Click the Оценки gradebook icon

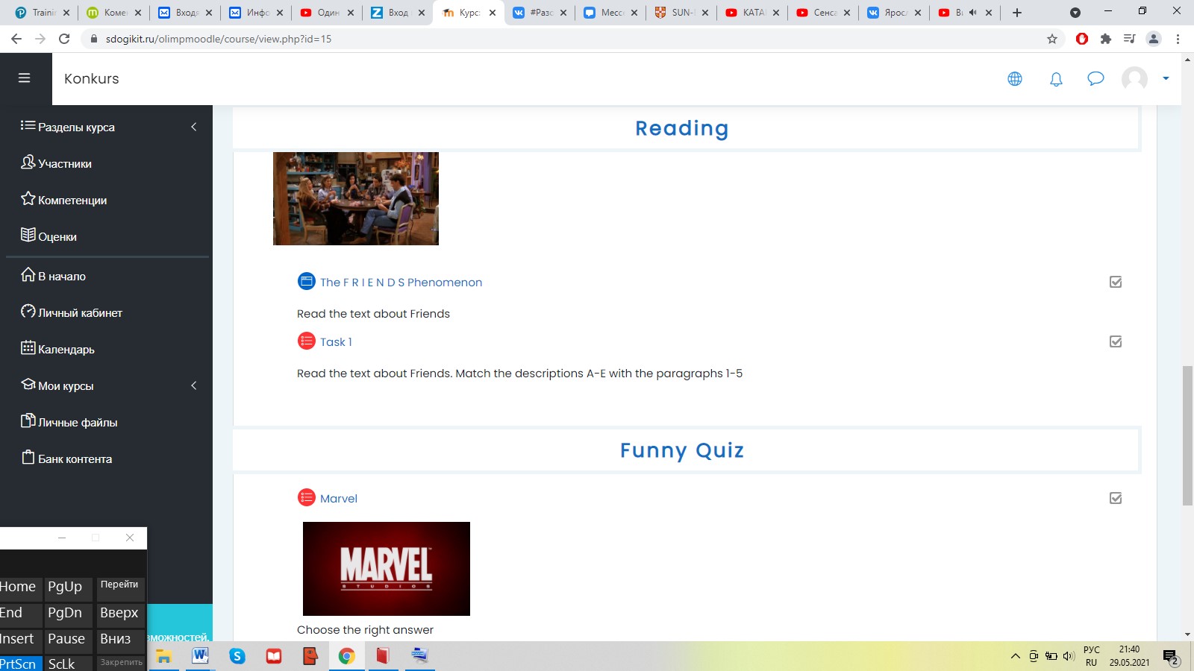click(x=28, y=235)
